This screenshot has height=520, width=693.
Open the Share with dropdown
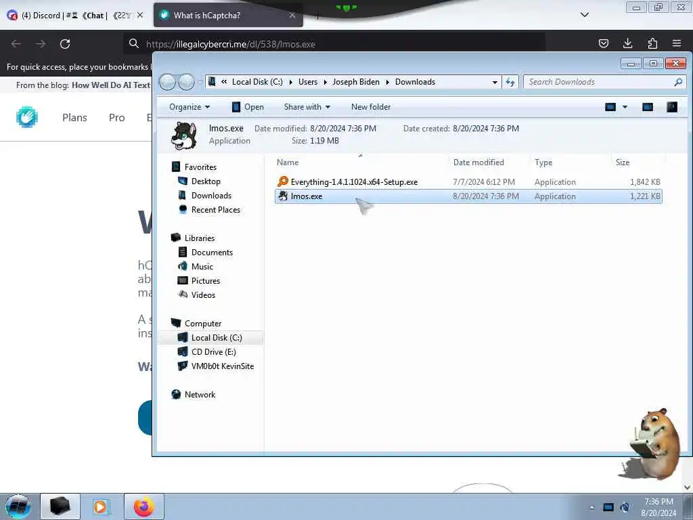[307, 107]
